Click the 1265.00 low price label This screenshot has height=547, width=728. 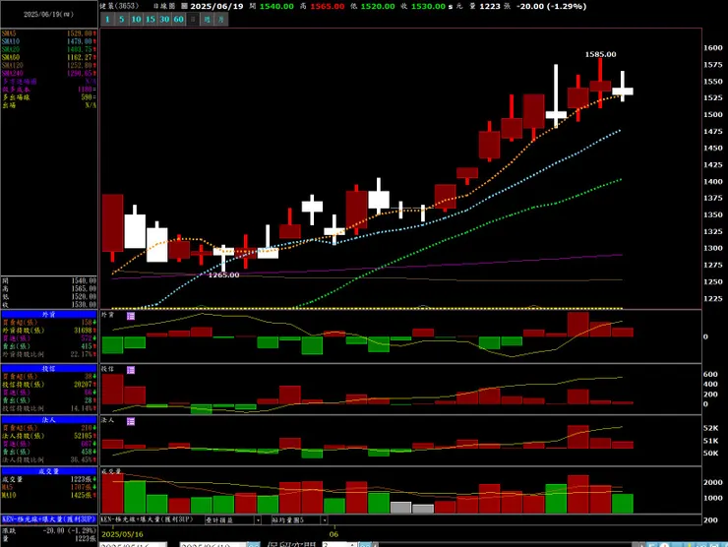(223, 274)
